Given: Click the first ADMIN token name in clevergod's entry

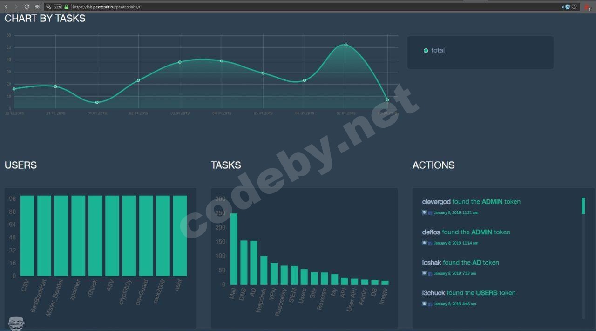Looking at the screenshot, I should 493,202.
